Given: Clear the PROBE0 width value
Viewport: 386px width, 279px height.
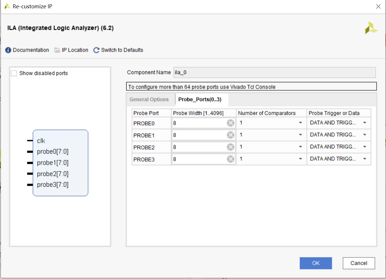Looking at the screenshot, I should [x=230, y=123].
